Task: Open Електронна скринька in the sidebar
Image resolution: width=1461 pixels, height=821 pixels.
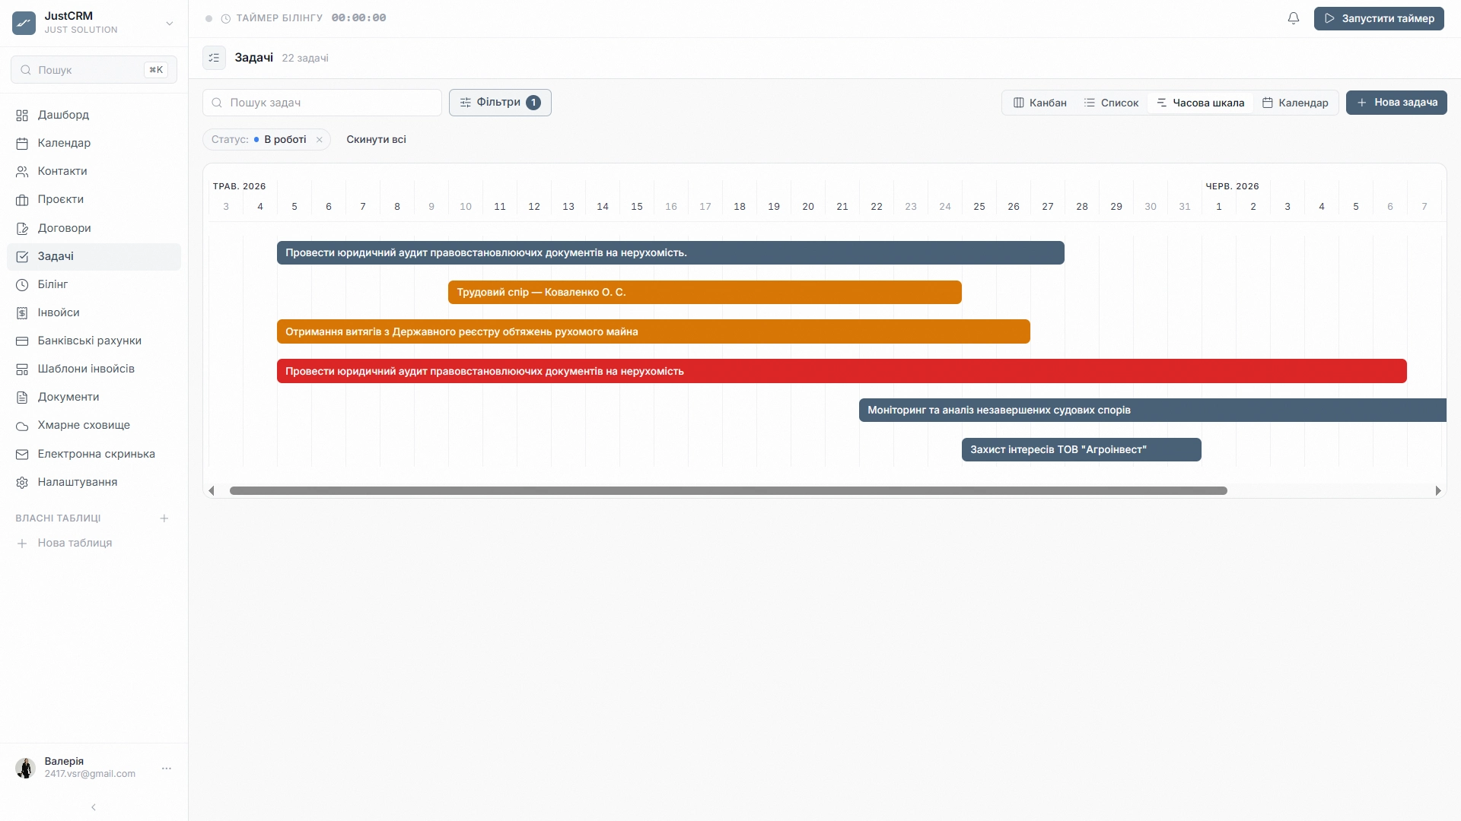Action: tap(94, 454)
